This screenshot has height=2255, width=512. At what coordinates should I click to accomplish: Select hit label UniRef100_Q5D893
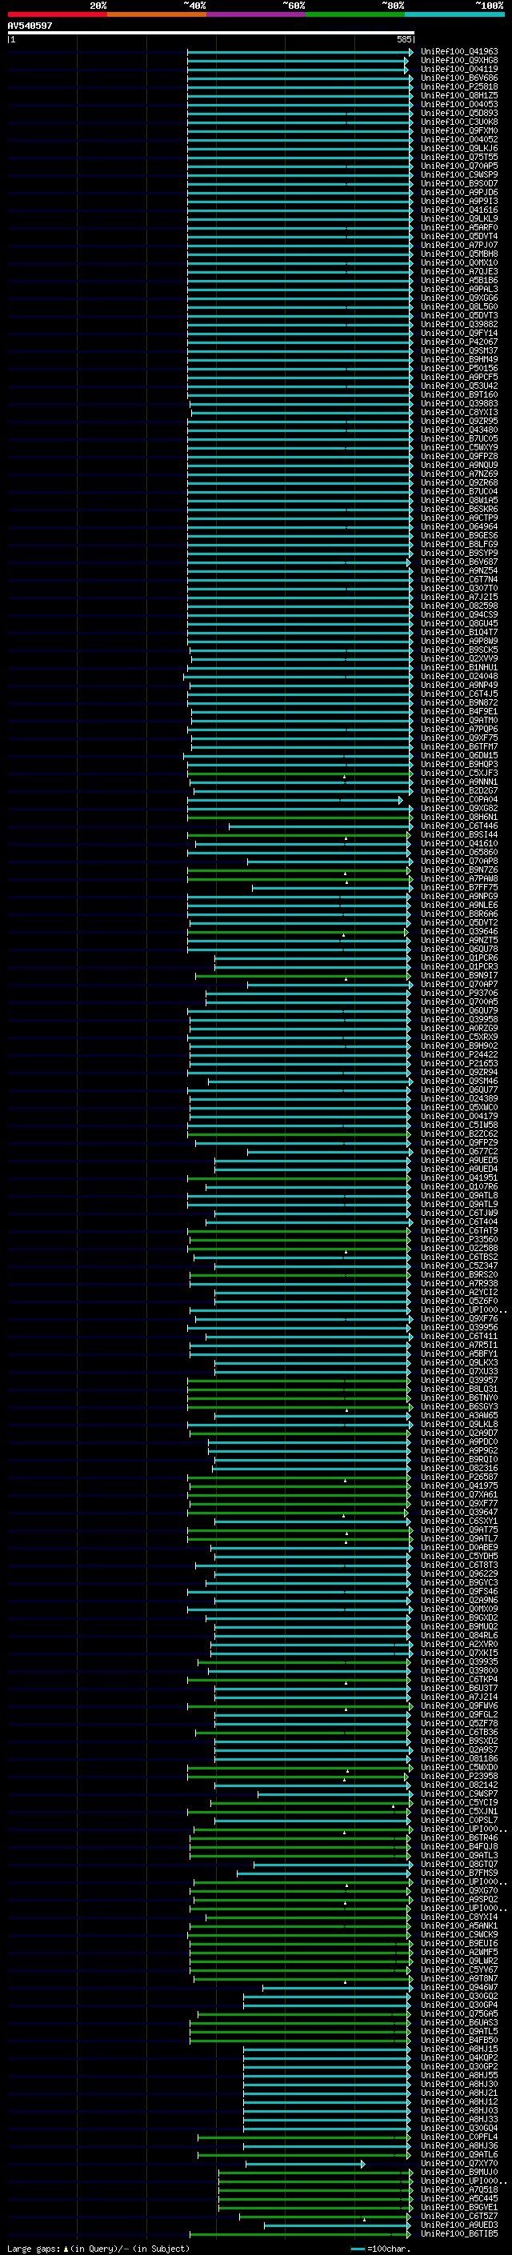coord(459,113)
